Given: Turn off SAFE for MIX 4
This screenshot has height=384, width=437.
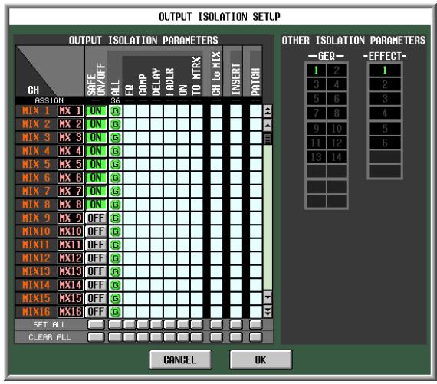Looking at the screenshot, I should click(96, 151).
